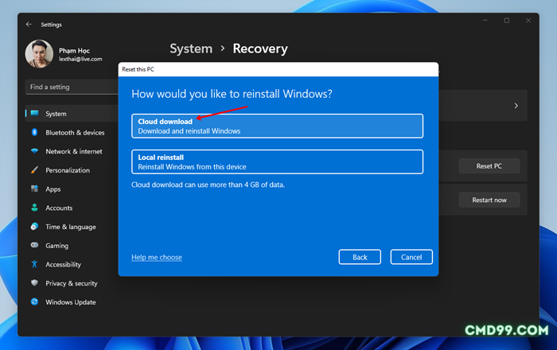The image size is (557, 350).
Task: Minimize the Settings window
Action: point(485,21)
